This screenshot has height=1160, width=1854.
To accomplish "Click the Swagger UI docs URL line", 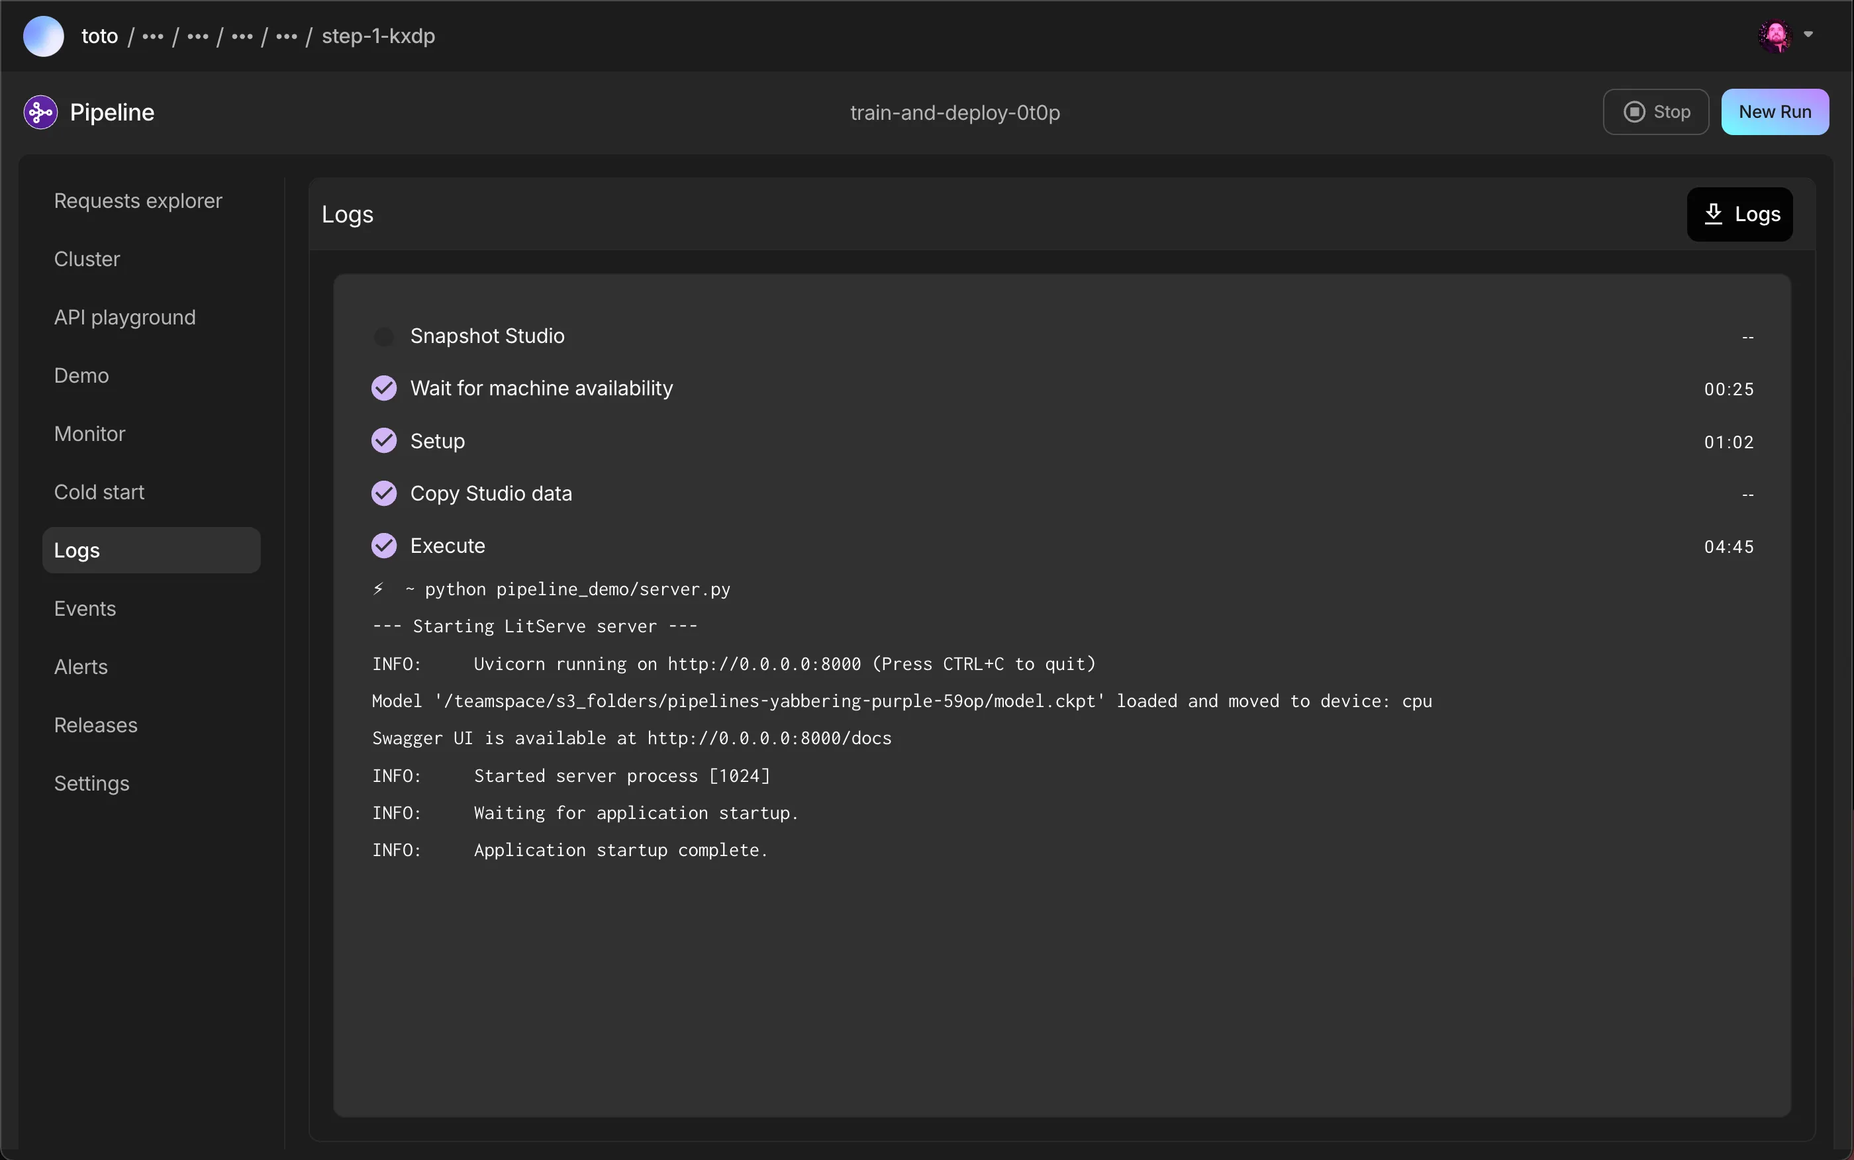I will click(x=632, y=738).
